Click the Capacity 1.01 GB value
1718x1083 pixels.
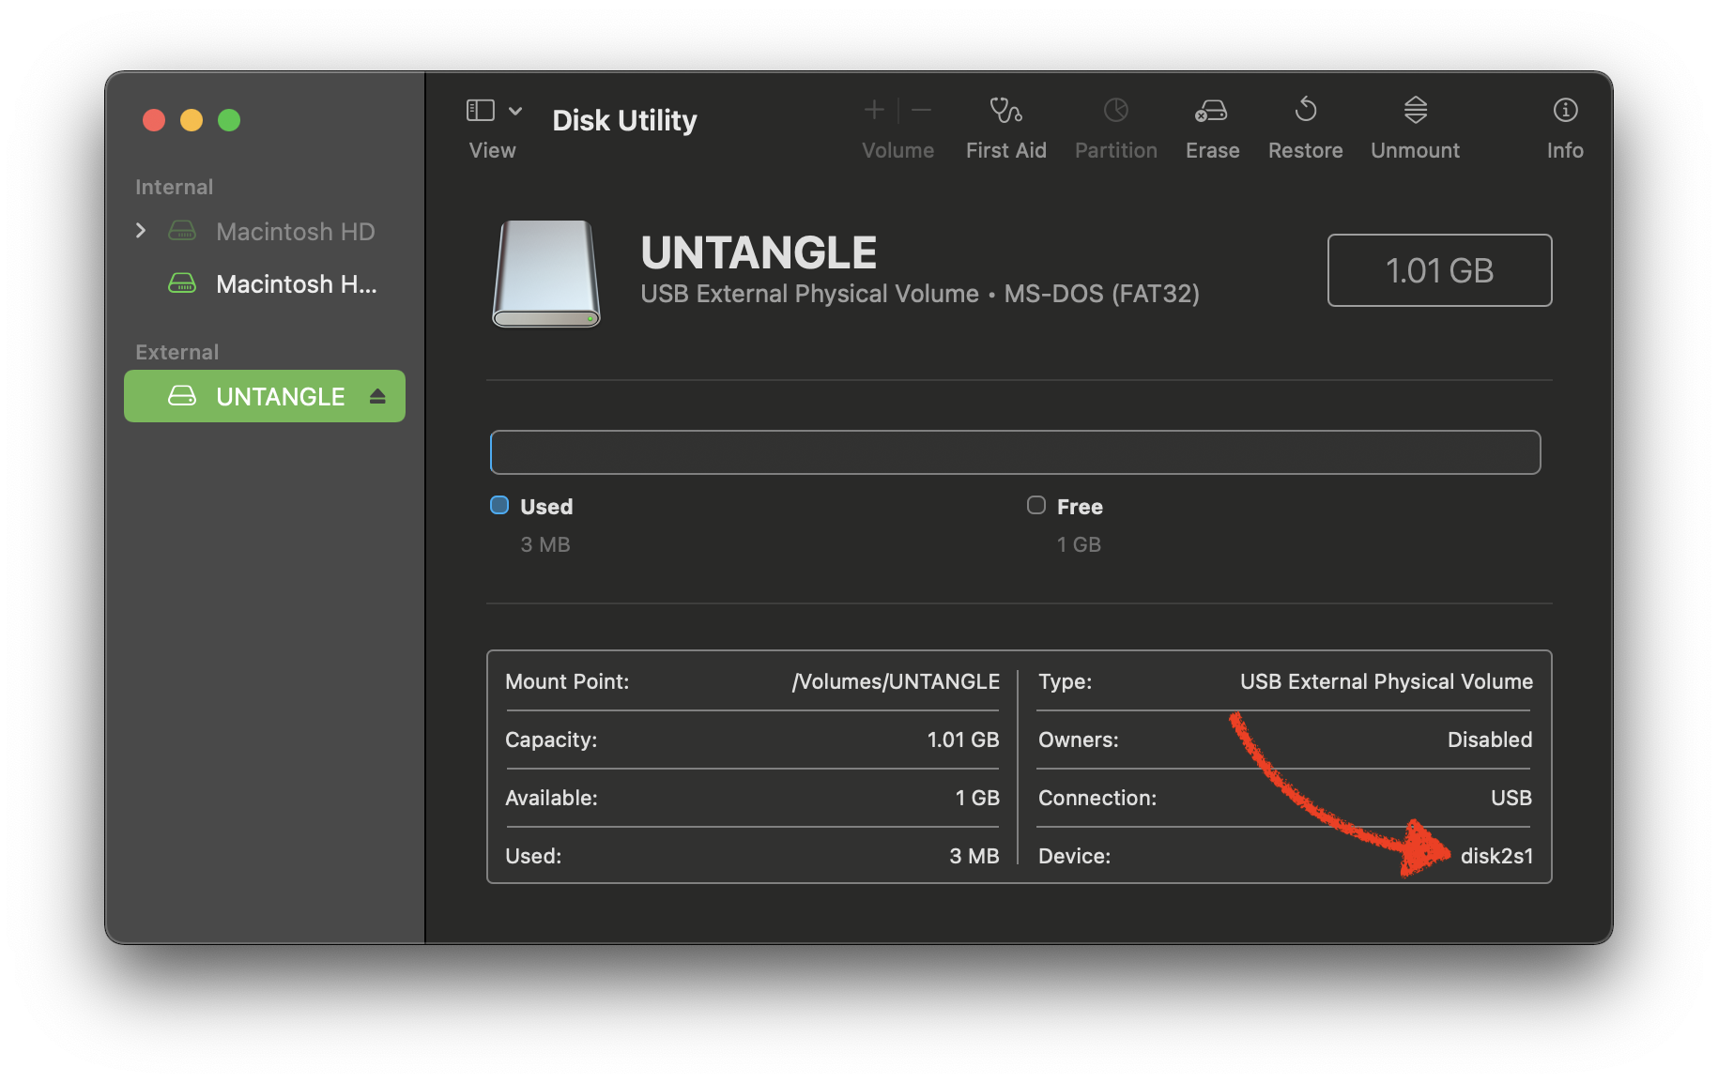[963, 740]
